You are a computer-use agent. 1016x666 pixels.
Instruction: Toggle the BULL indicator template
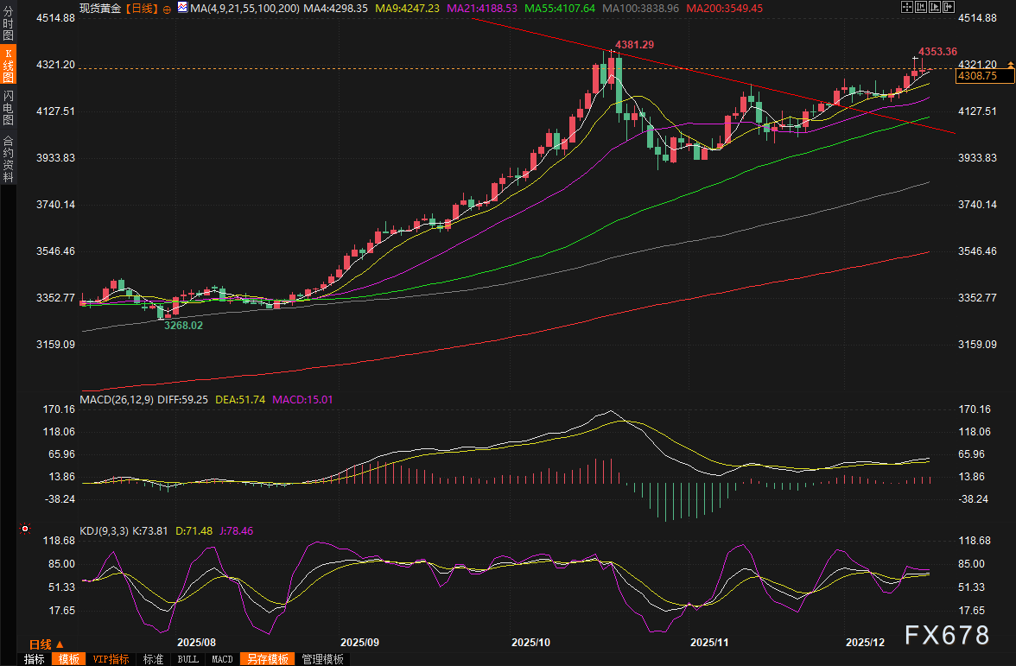pos(187,659)
